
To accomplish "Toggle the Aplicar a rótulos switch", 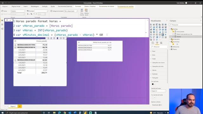I will [x=160, y=105].
